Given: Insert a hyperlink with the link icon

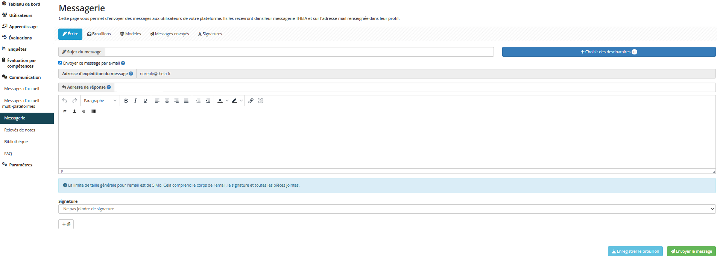Looking at the screenshot, I should point(251,101).
